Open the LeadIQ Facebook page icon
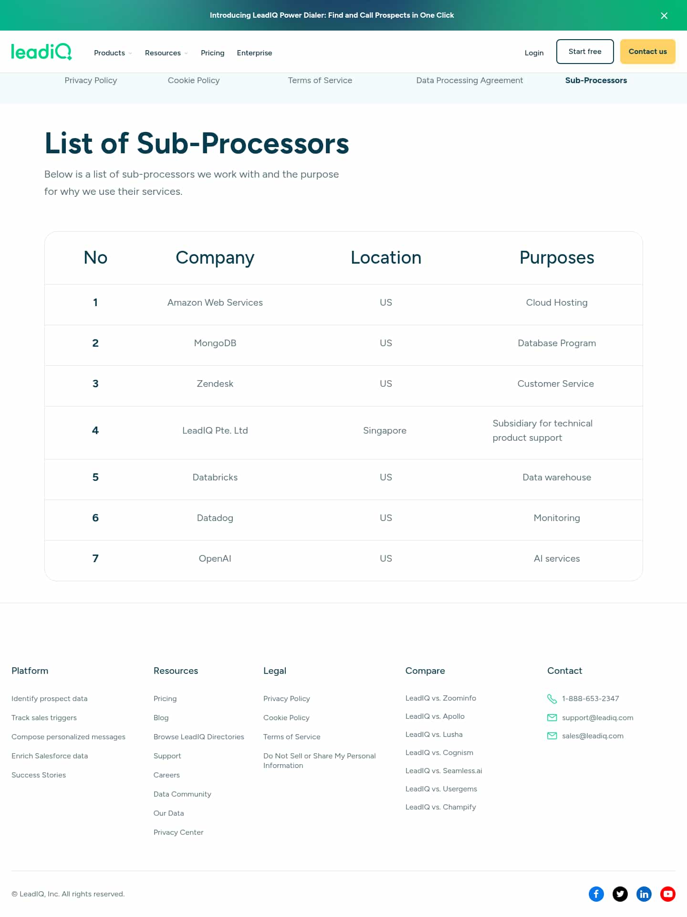 (x=596, y=894)
